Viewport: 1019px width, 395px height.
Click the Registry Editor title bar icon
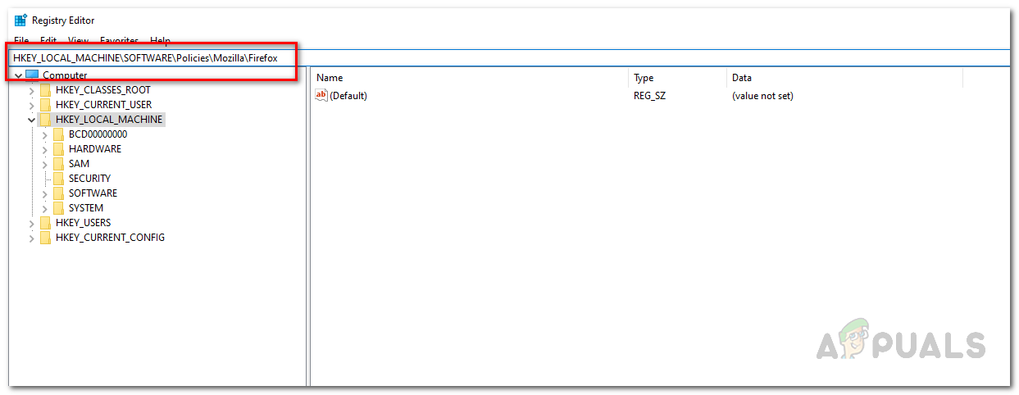tap(20, 20)
